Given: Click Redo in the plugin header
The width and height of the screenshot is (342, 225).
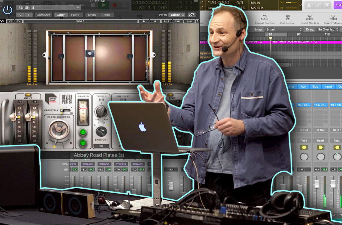Looking at the screenshot, I should click(106, 15).
